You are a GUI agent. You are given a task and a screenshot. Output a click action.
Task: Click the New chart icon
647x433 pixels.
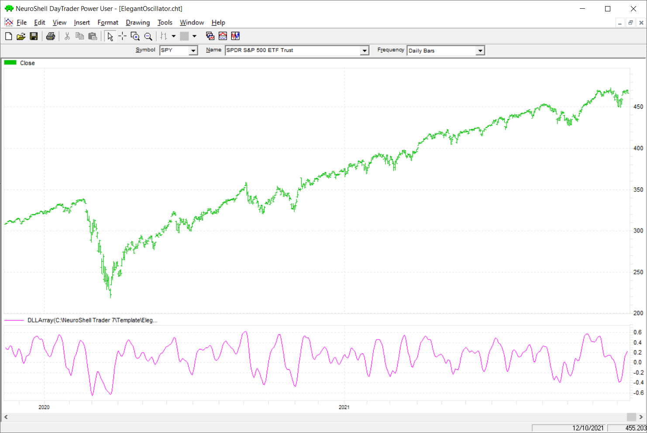(8, 36)
